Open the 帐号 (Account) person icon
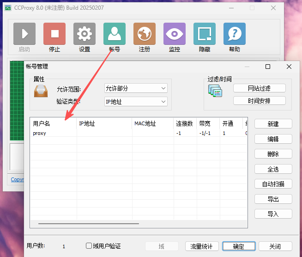The width and height of the screenshot is (302, 257). [115, 34]
